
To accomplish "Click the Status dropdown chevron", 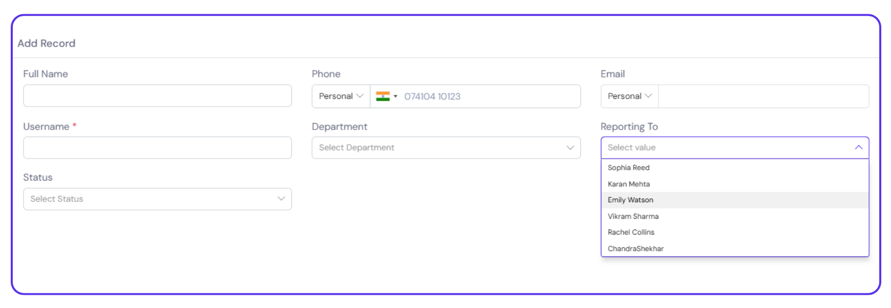I will click(x=281, y=199).
